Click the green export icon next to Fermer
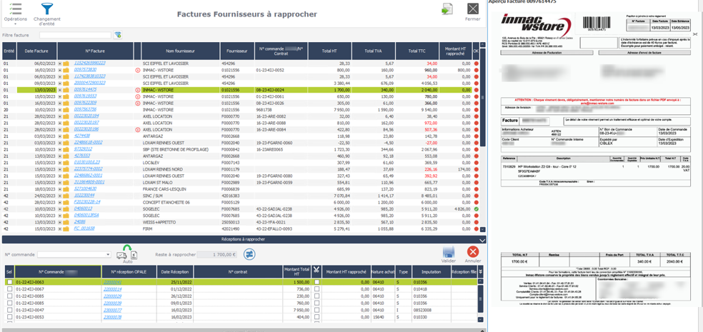The image size is (703, 332). 447,9
